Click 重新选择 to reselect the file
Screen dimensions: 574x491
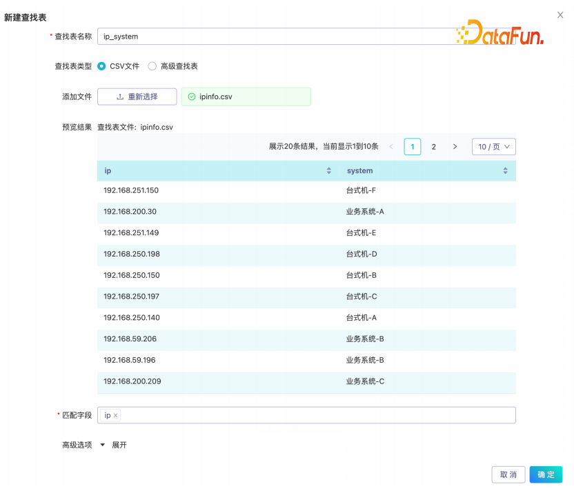click(x=137, y=97)
